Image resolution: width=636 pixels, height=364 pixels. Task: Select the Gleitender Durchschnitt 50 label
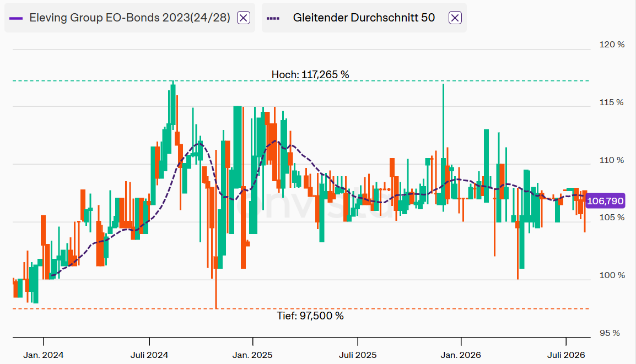[x=364, y=18]
